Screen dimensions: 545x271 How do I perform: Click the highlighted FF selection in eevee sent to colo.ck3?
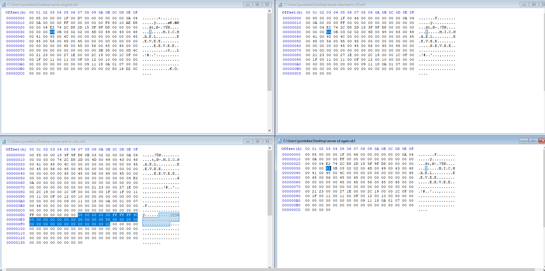115,215
